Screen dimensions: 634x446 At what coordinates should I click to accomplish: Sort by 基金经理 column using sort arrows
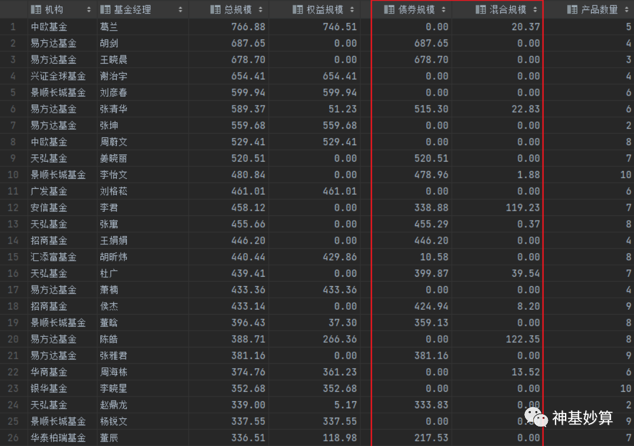pos(180,9)
